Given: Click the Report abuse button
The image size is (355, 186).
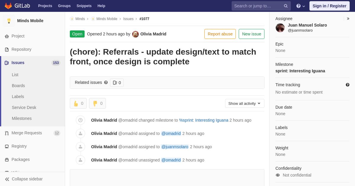Looking at the screenshot, I should (220, 34).
